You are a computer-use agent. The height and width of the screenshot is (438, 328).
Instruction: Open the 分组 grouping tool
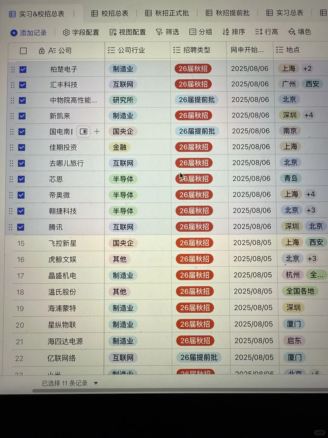201,32
